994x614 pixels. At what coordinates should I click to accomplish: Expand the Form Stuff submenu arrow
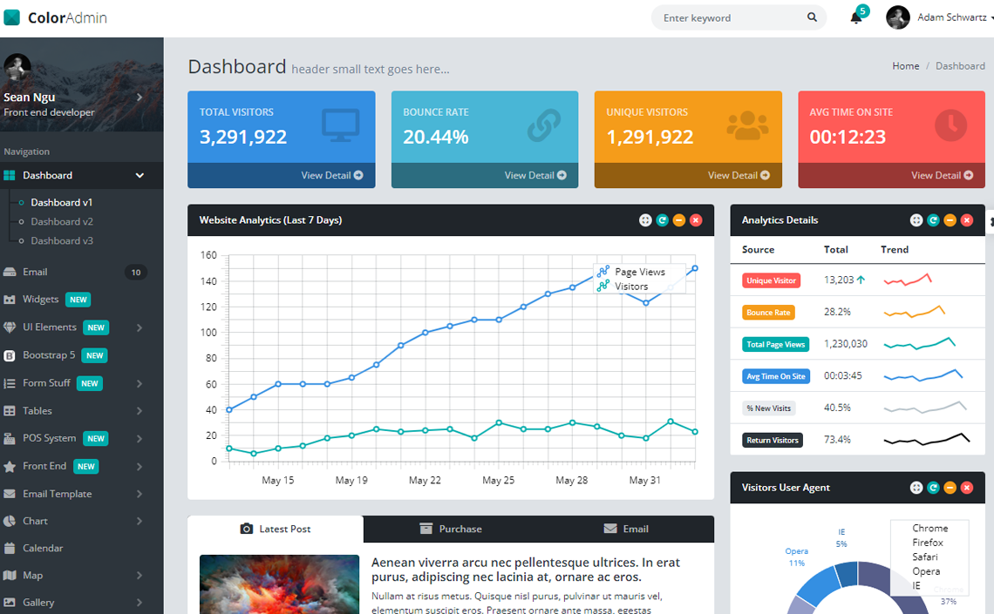click(x=140, y=383)
